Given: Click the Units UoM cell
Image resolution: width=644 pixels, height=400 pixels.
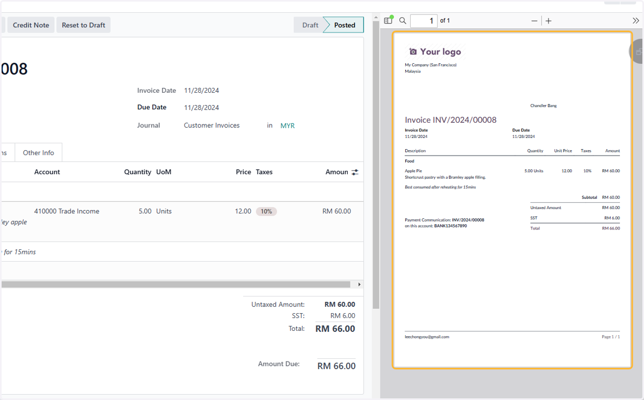Looking at the screenshot, I should tap(164, 211).
